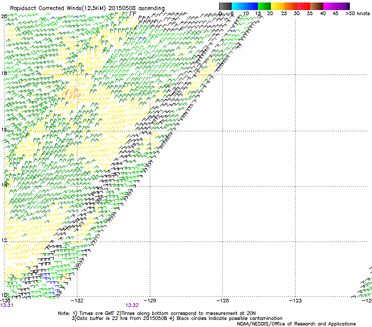The width and height of the screenshot is (372, 327).
Task: Click the blue 10-15 knots legend swatch
Action: tap(251, 6)
